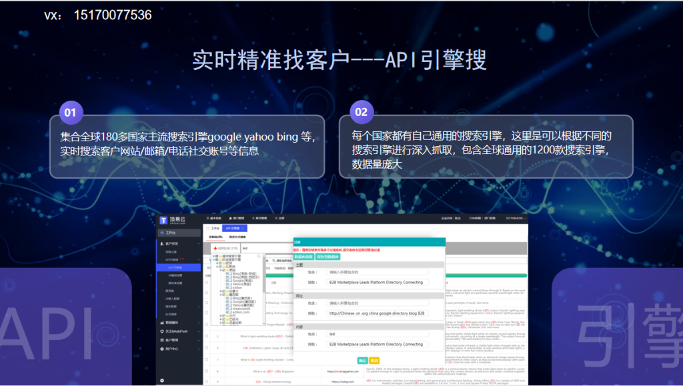Click the 用户中心 sidebar icon
The image size is (683, 386).
[161, 348]
